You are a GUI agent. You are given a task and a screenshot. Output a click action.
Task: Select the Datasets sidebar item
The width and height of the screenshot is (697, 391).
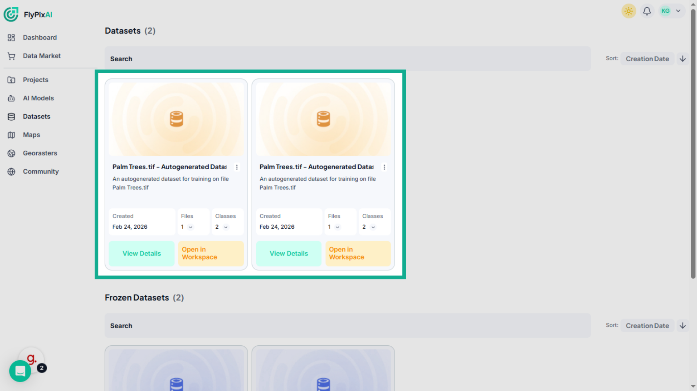37,117
